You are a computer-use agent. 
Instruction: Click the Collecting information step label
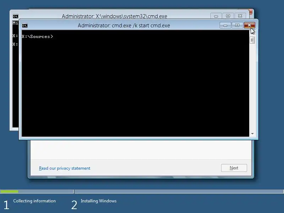[34, 201]
